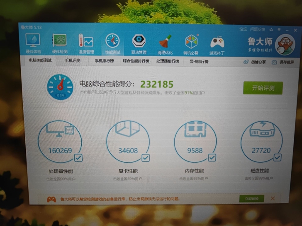
Task: Switch to 综合性能排行榜 tab
Action: (136, 61)
